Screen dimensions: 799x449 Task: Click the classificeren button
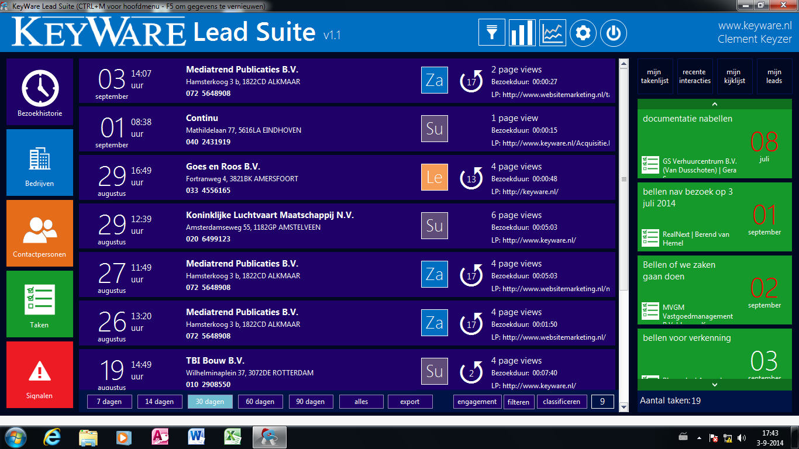point(562,402)
